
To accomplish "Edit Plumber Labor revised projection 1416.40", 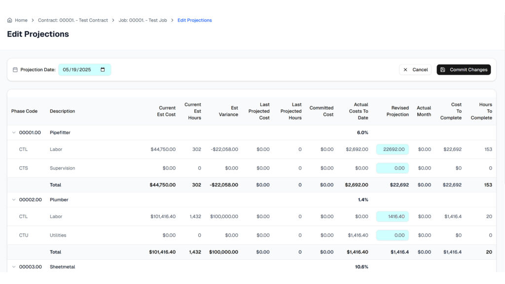I will point(393,216).
